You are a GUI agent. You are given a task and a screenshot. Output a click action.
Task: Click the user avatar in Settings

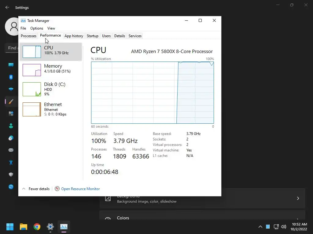[12, 26]
